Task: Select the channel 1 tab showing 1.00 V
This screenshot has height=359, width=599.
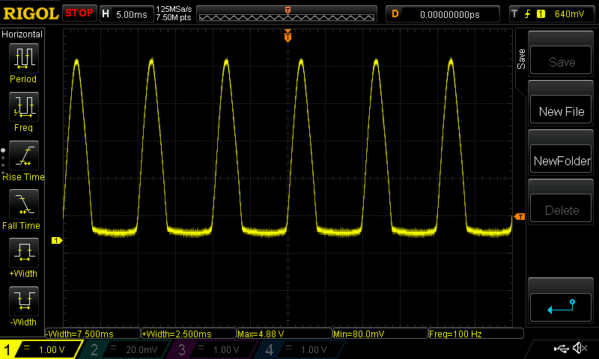Action: coord(40,349)
